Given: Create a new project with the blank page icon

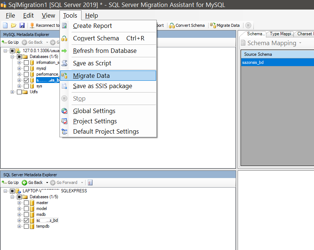Looking at the screenshot, I should tap(5, 25).
